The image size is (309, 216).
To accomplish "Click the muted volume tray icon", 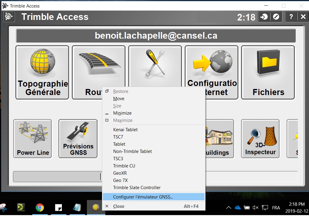I will point(256,208).
